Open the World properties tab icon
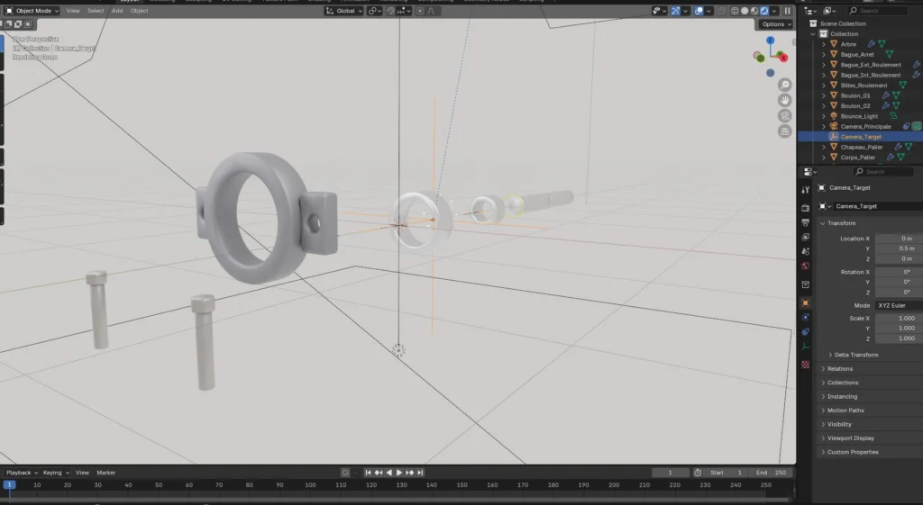 tap(805, 266)
